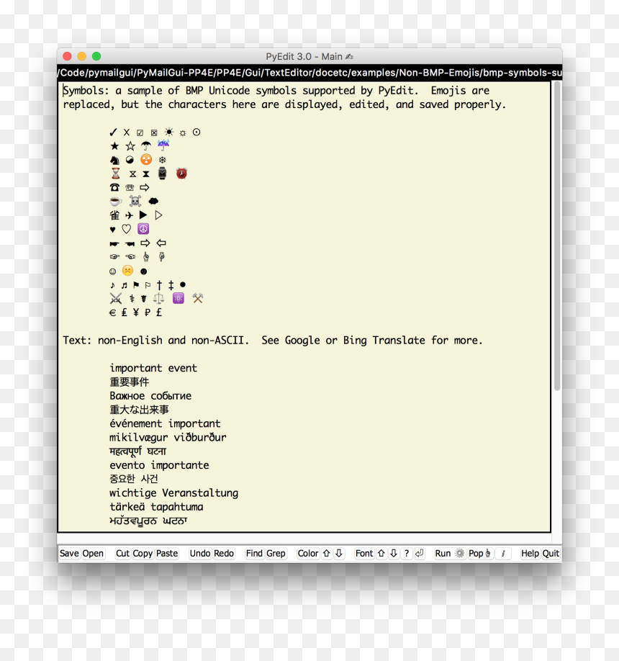The image size is (619, 661).
Task: Open the Grep search
Action: tap(276, 554)
